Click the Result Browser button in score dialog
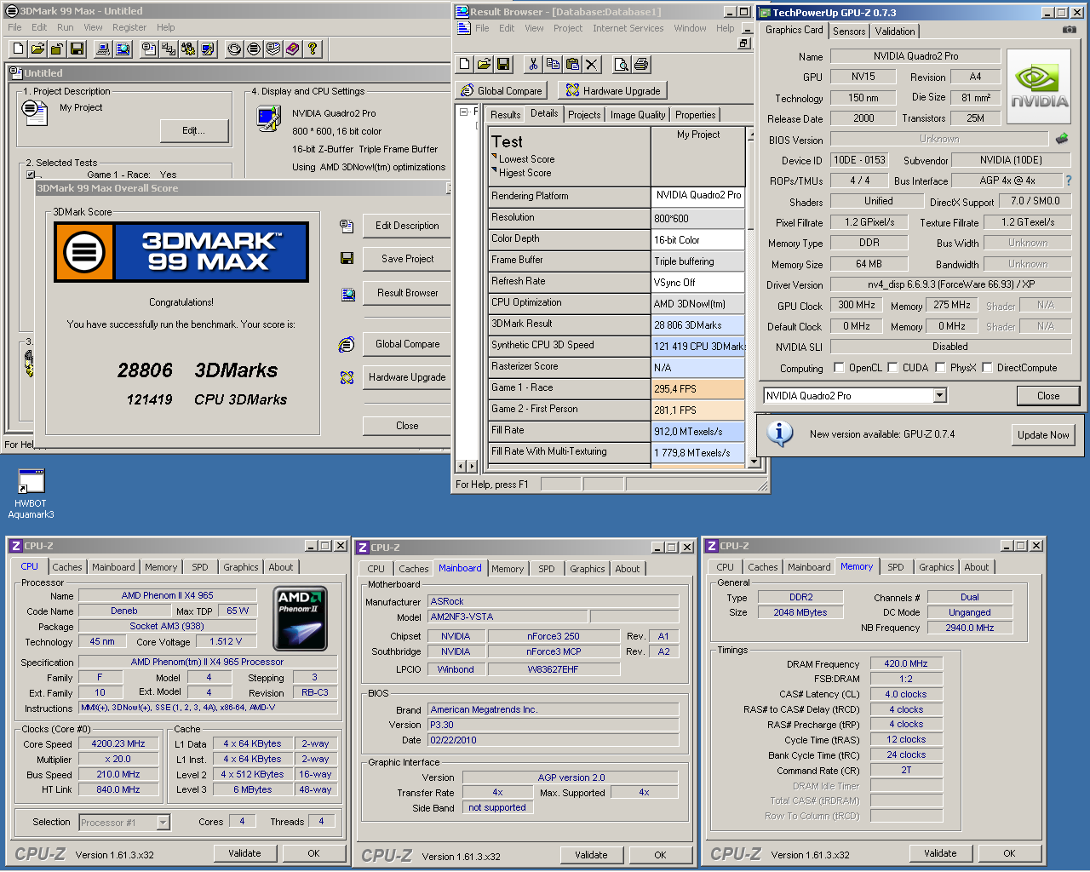Image resolution: width=1090 pixels, height=872 pixels. pyautogui.click(x=407, y=293)
